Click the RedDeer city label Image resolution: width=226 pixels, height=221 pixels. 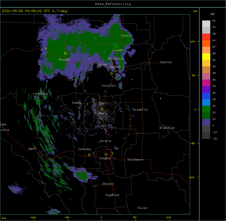116,67
